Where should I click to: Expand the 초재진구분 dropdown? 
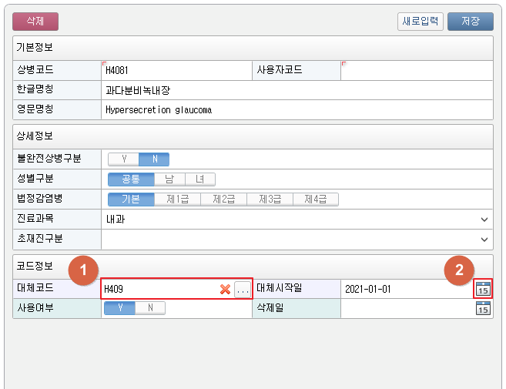tap(484, 240)
